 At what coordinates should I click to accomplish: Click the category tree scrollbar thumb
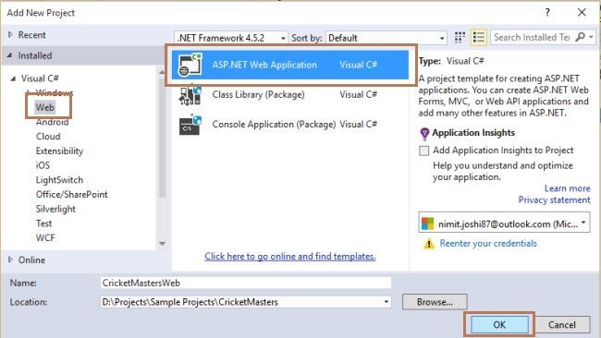(x=162, y=138)
